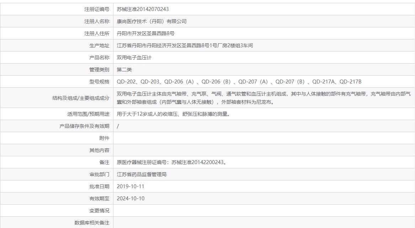Viewport: 415px width, 228px height.
Task: Select the label 审批部门
Action: [99, 175]
